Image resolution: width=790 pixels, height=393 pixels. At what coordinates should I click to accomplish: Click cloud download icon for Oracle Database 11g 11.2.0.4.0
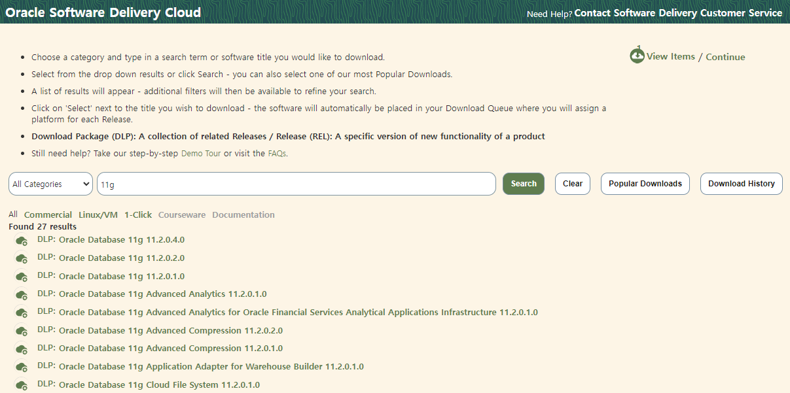point(22,241)
